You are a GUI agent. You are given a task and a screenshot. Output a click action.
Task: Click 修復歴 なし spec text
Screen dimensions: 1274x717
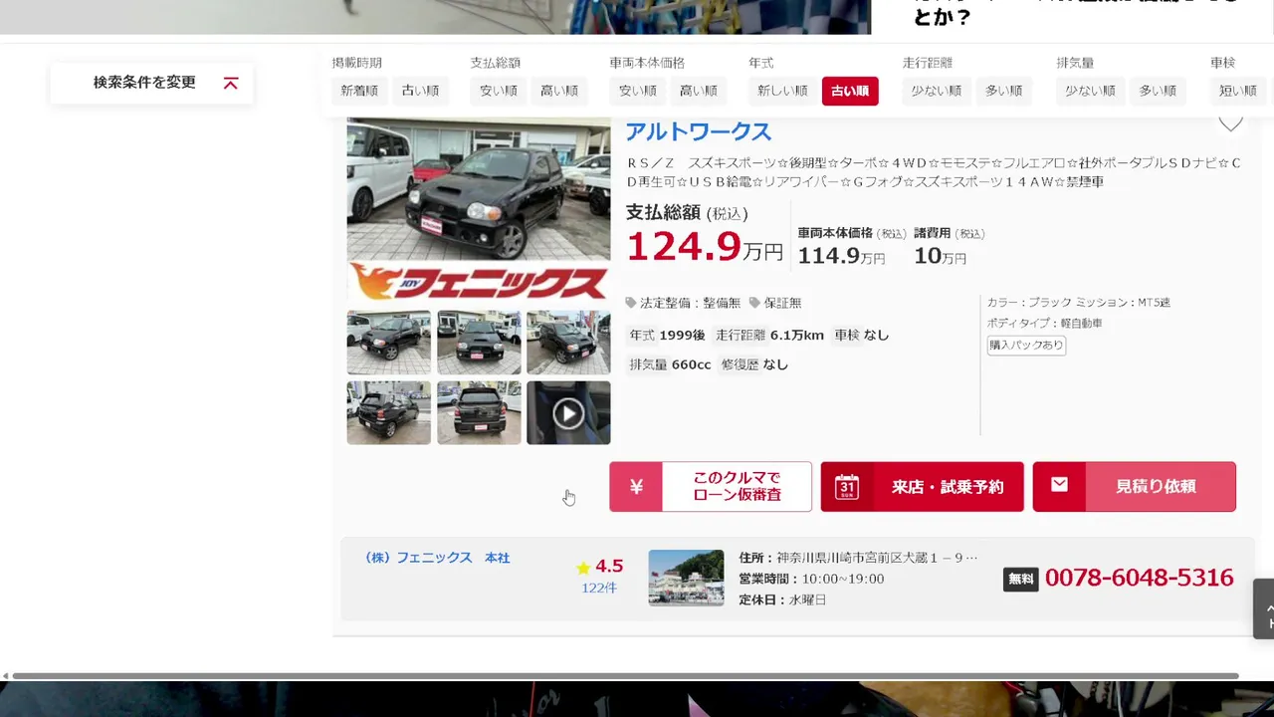pyautogui.click(x=754, y=364)
